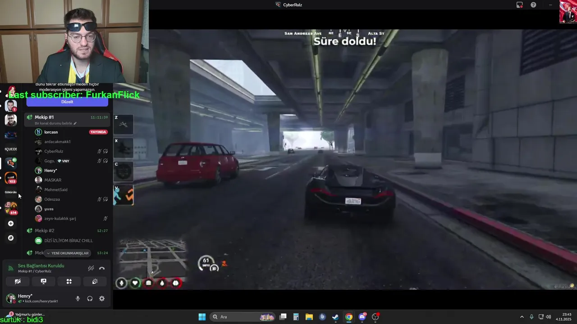Open the server avatar with 1 notification
The width and height of the screenshot is (577, 324).
pyautogui.click(x=11, y=106)
